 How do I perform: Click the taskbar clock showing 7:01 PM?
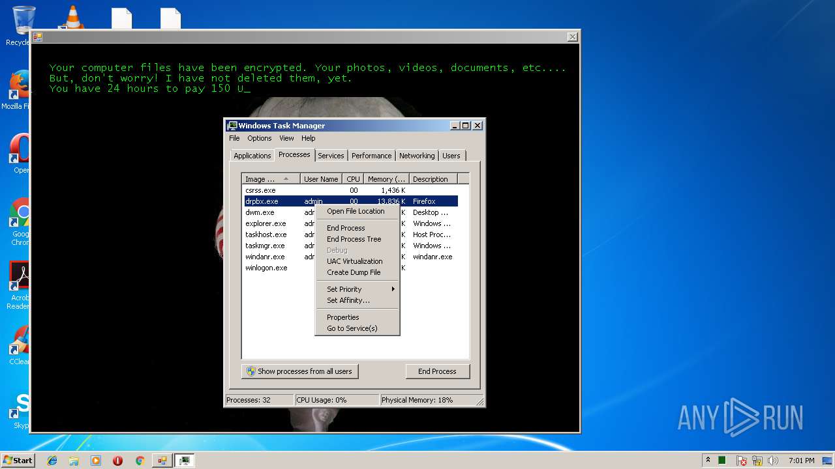tap(801, 461)
